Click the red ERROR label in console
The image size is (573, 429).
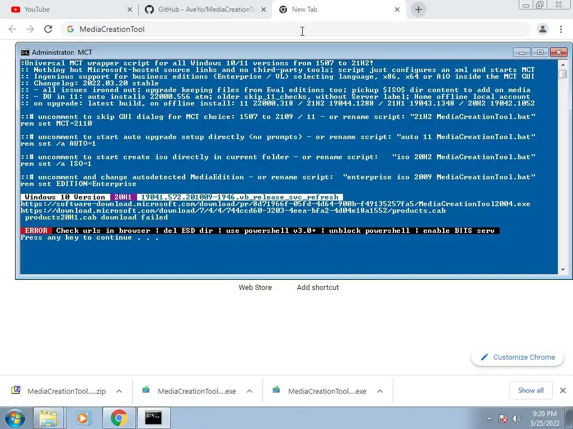click(x=36, y=231)
